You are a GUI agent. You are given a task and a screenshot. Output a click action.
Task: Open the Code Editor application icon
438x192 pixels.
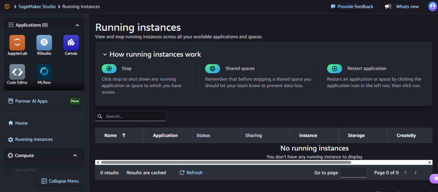click(x=17, y=72)
